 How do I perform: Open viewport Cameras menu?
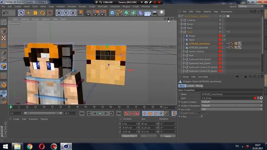coord(25,19)
